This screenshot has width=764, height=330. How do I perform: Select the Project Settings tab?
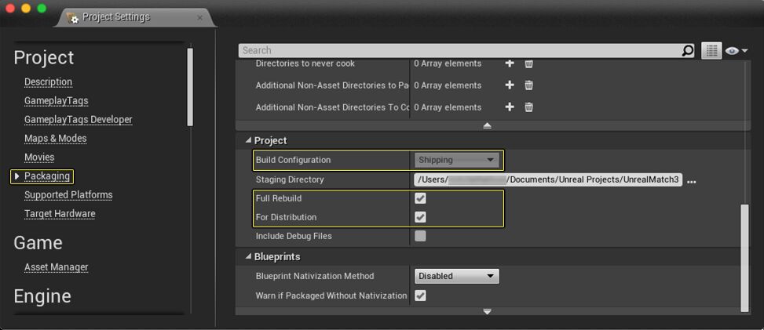pos(134,17)
